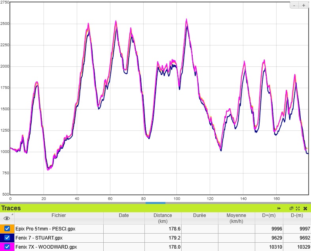The height and width of the screenshot is (251, 311).
Task: Click the Durée column header
Action: (x=199, y=215)
